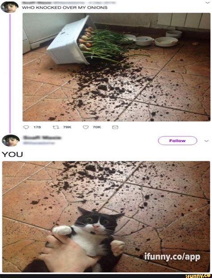Click the ifunny.co/app watermark link
This screenshot has width=212, height=278.
(172, 257)
